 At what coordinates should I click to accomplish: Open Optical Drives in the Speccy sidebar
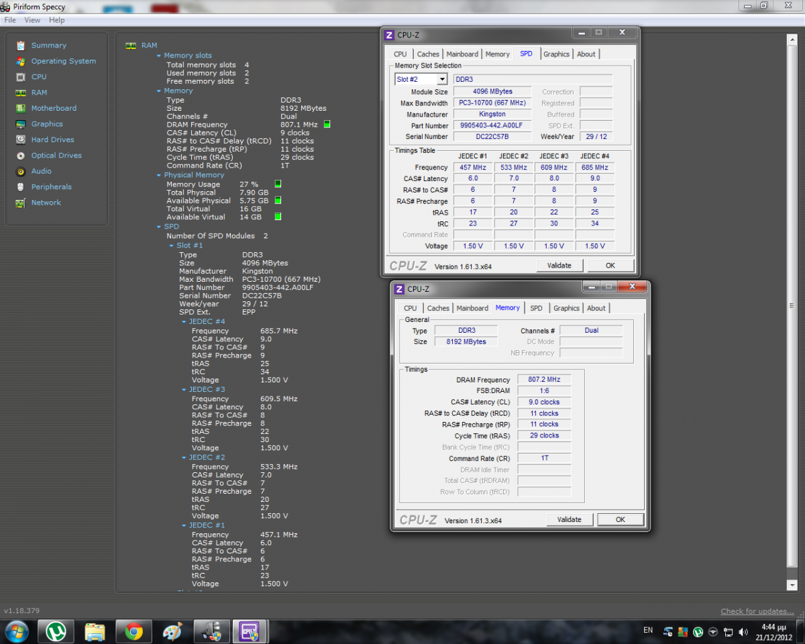point(56,156)
